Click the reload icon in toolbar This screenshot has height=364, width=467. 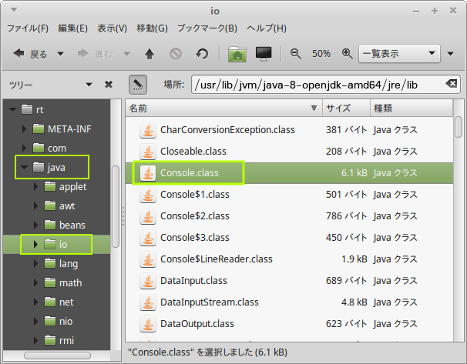(x=202, y=54)
